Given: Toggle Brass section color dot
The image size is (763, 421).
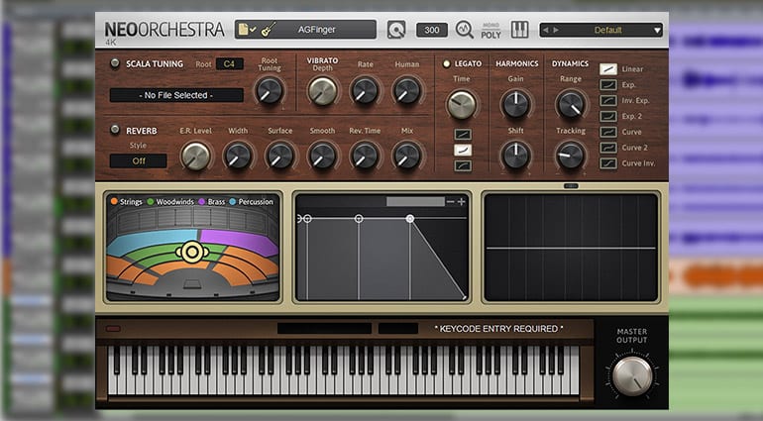Looking at the screenshot, I should click(x=202, y=201).
